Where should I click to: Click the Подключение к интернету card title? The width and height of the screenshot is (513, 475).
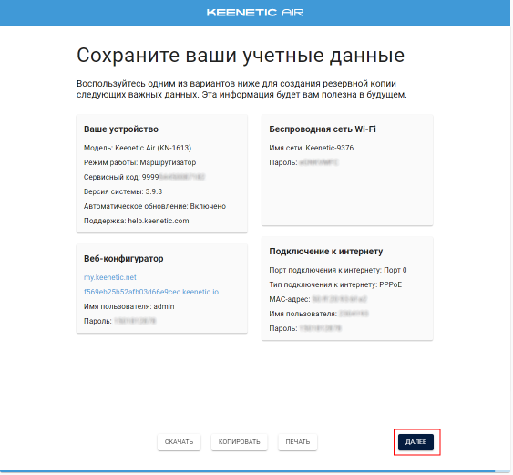coord(326,251)
